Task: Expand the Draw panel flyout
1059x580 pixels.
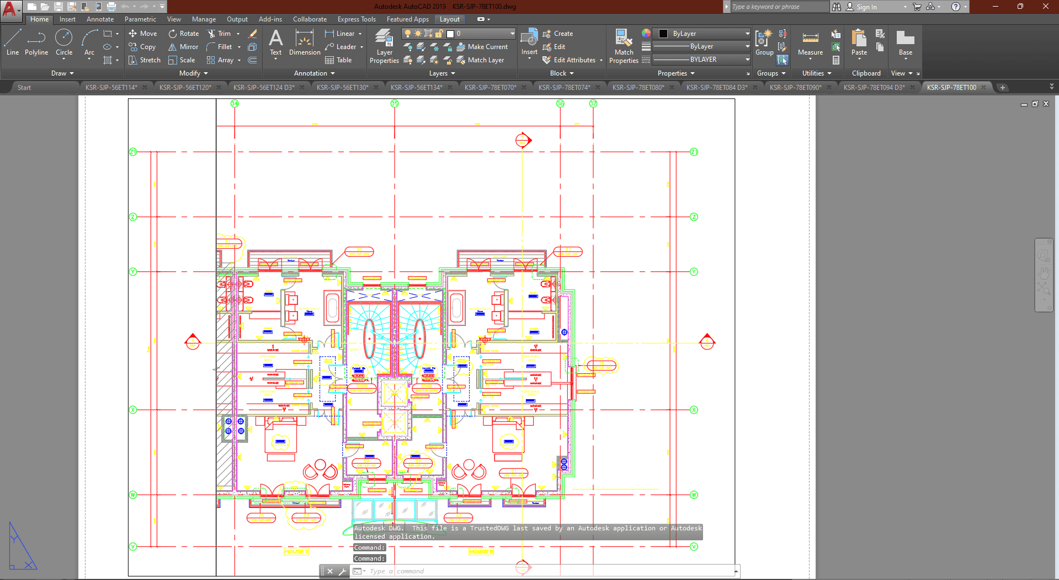Action: coord(62,73)
